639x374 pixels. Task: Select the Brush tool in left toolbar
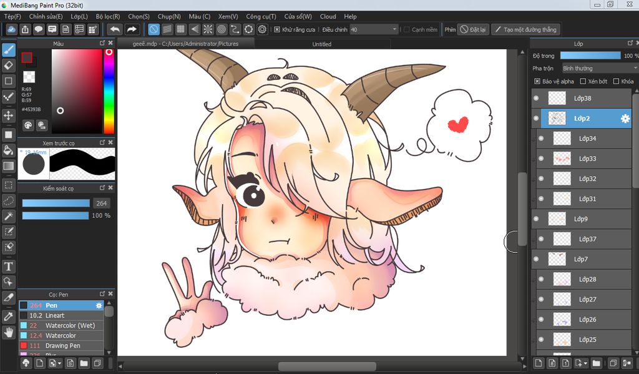pyautogui.click(x=9, y=50)
